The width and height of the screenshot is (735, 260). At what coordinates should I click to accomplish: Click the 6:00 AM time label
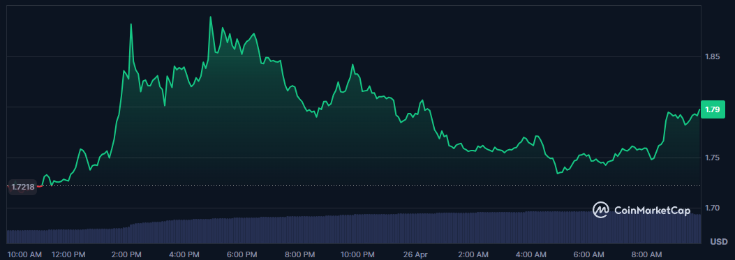(x=589, y=255)
